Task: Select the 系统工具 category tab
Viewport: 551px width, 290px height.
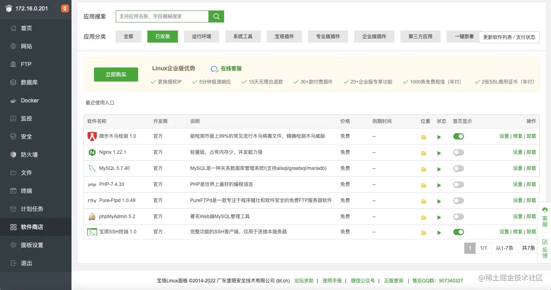Action: (x=243, y=37)
